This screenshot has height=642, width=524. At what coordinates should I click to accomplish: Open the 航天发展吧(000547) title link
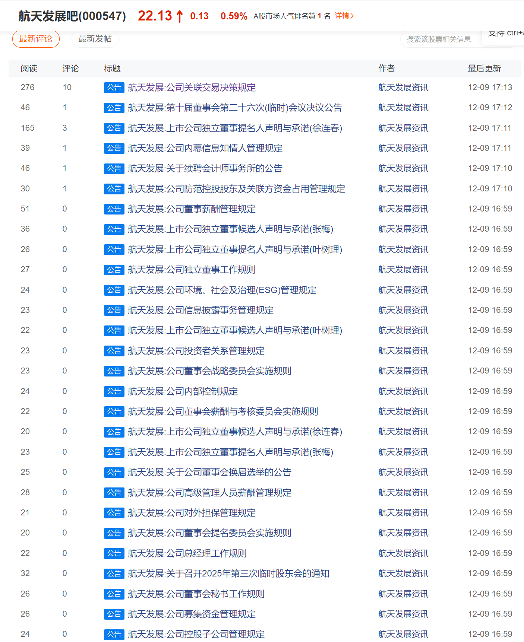tap(72, 16)
